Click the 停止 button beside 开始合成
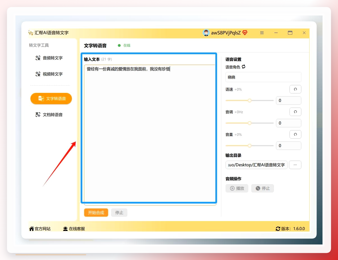Screen dimensions: 338x260 [x=119, y=213]
